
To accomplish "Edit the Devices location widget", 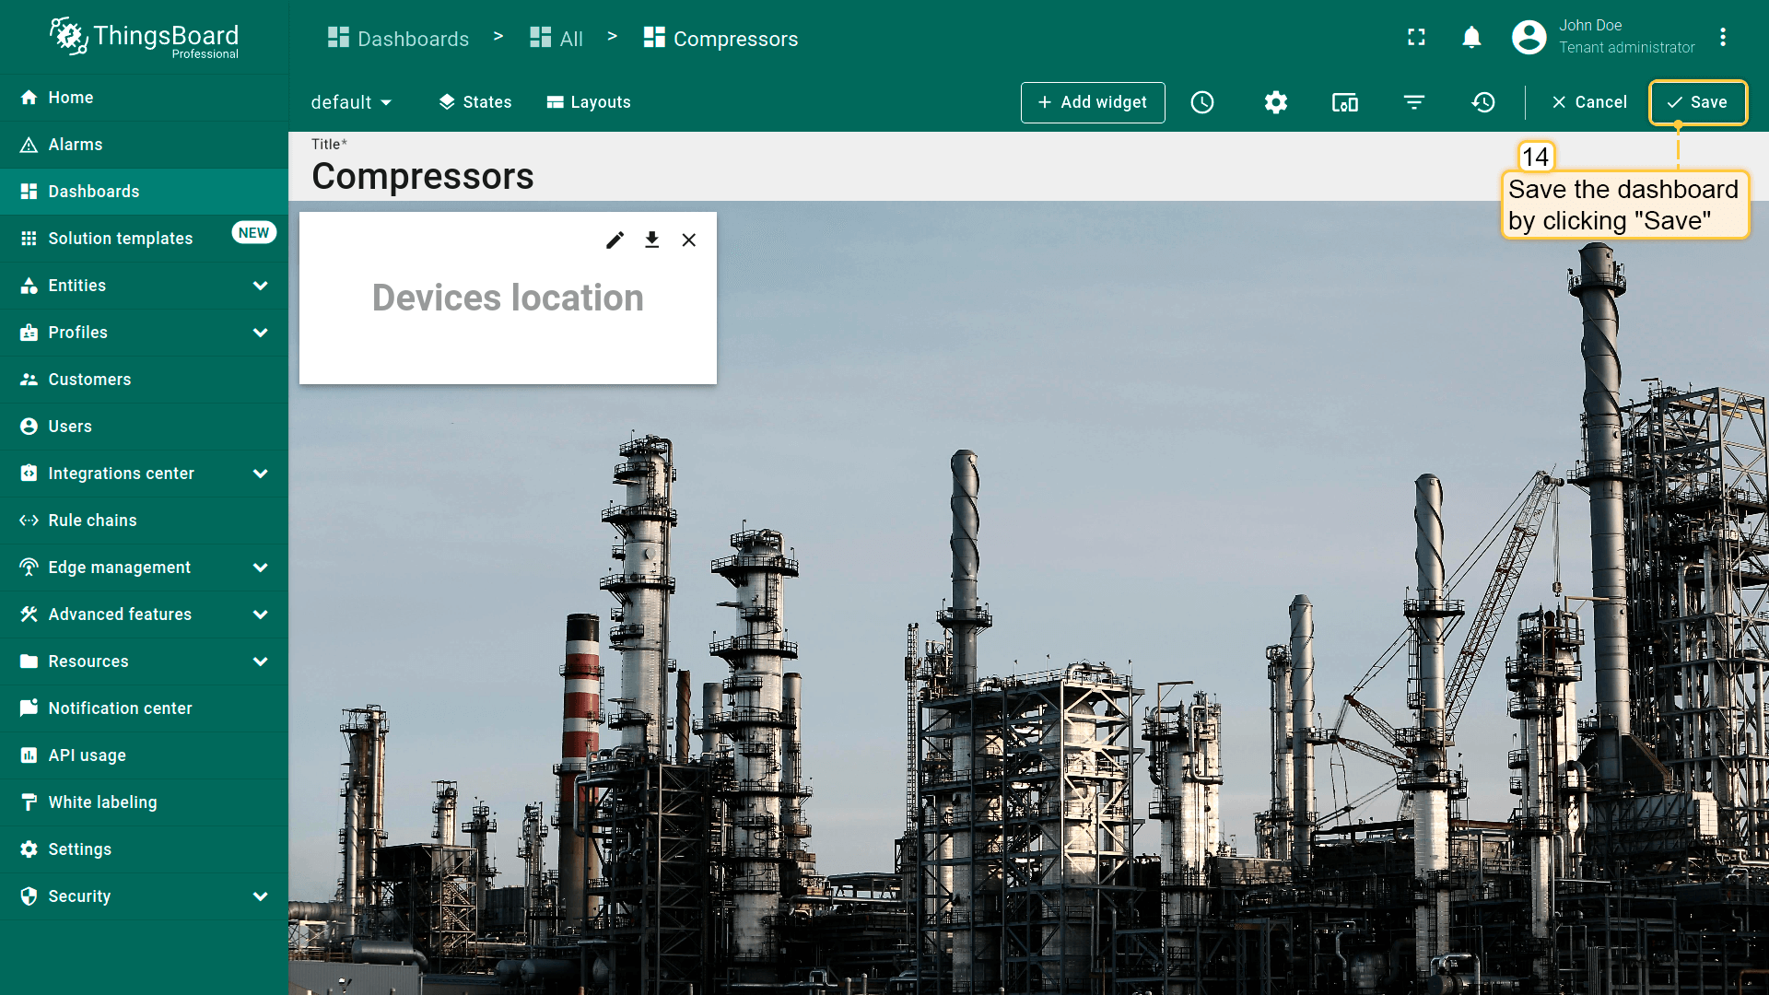I will (615, 240).
